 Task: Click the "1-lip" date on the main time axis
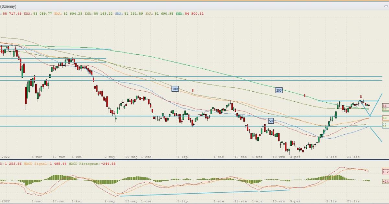(x=182, y=157)
